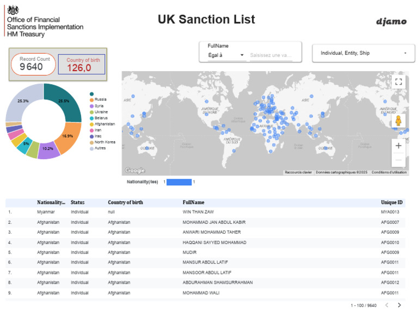Click ANWARI MOHAMMAD TAHER in the table
The image size is (418, 313).
tap(212, 232)
